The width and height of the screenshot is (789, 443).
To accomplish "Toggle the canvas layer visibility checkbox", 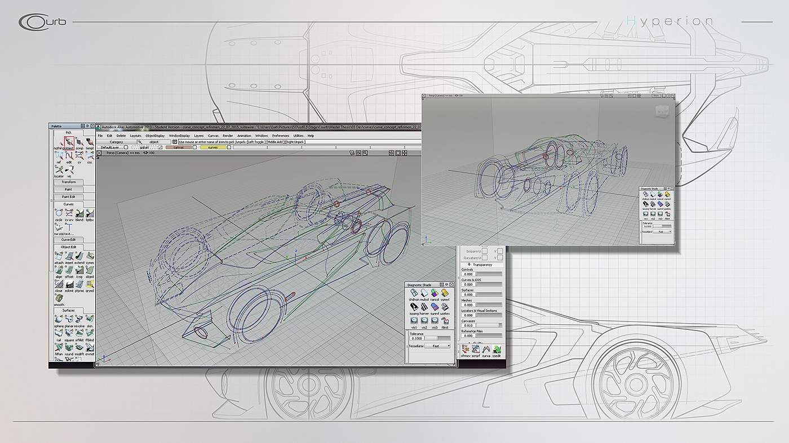I will [195, 147].
